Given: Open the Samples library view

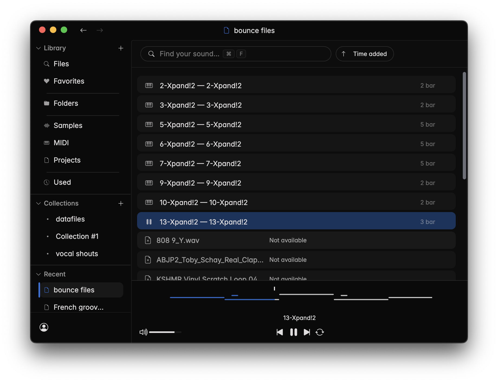Looking at the screenshot, I should 68,126.
